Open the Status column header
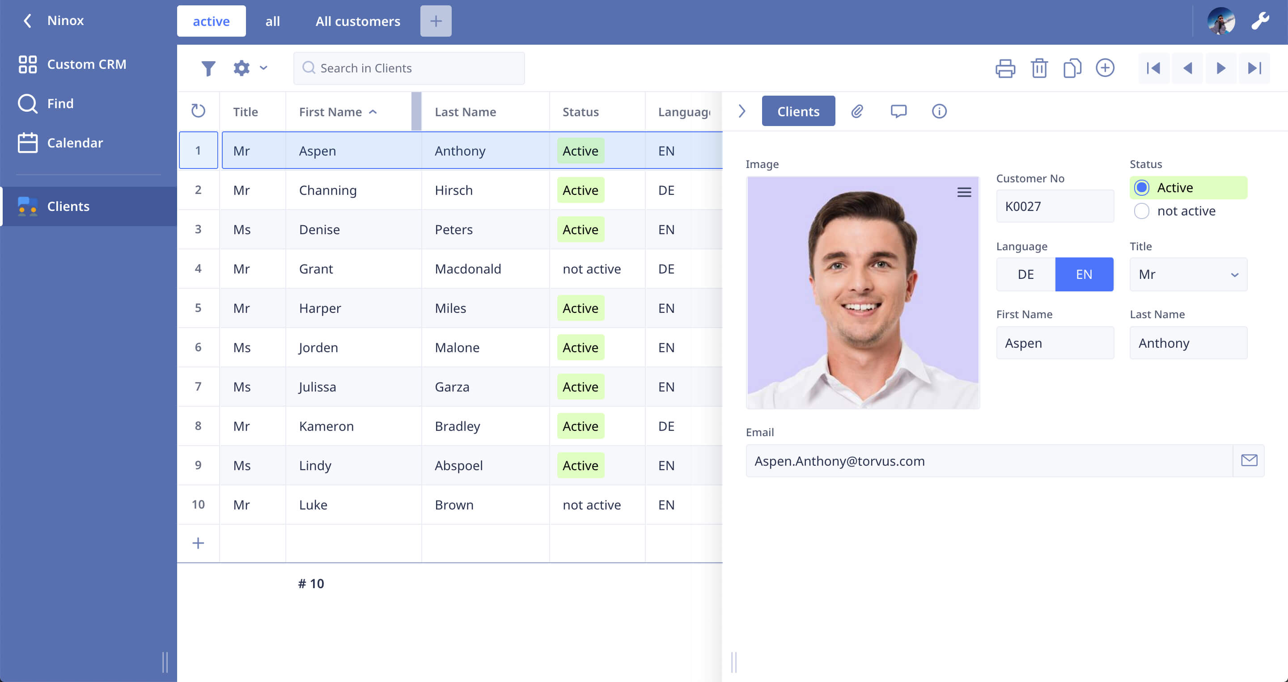1288x682 pixels. [597, 111]
